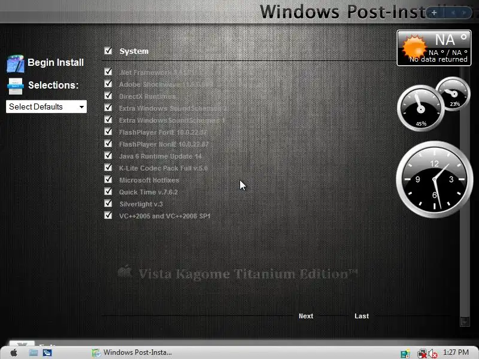Toggle the Quick Time v.7.6.2 checkbox
The height and width of the screenshot is (359, 479).
(108, 191)
